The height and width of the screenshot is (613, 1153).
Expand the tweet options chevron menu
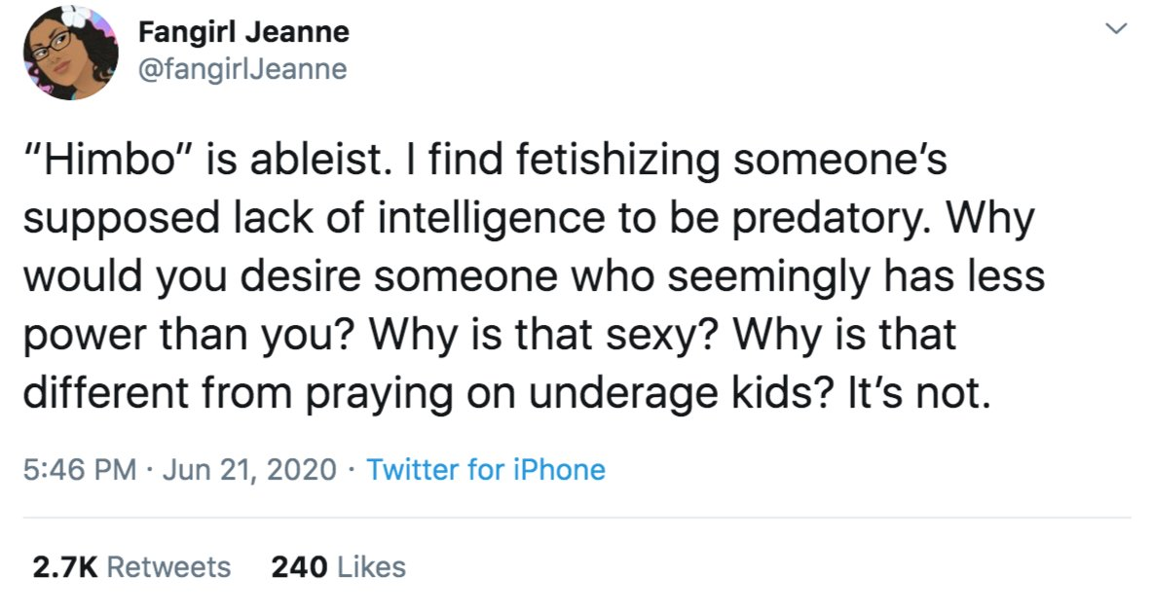[1116, 28]
